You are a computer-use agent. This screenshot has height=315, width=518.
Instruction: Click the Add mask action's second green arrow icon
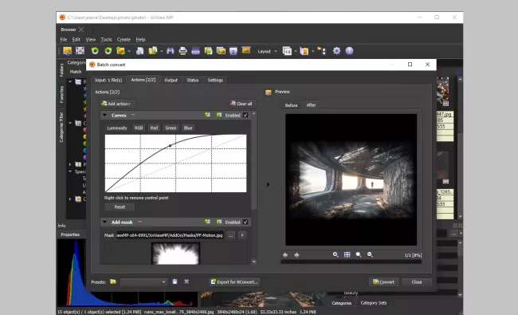point(218,222)
